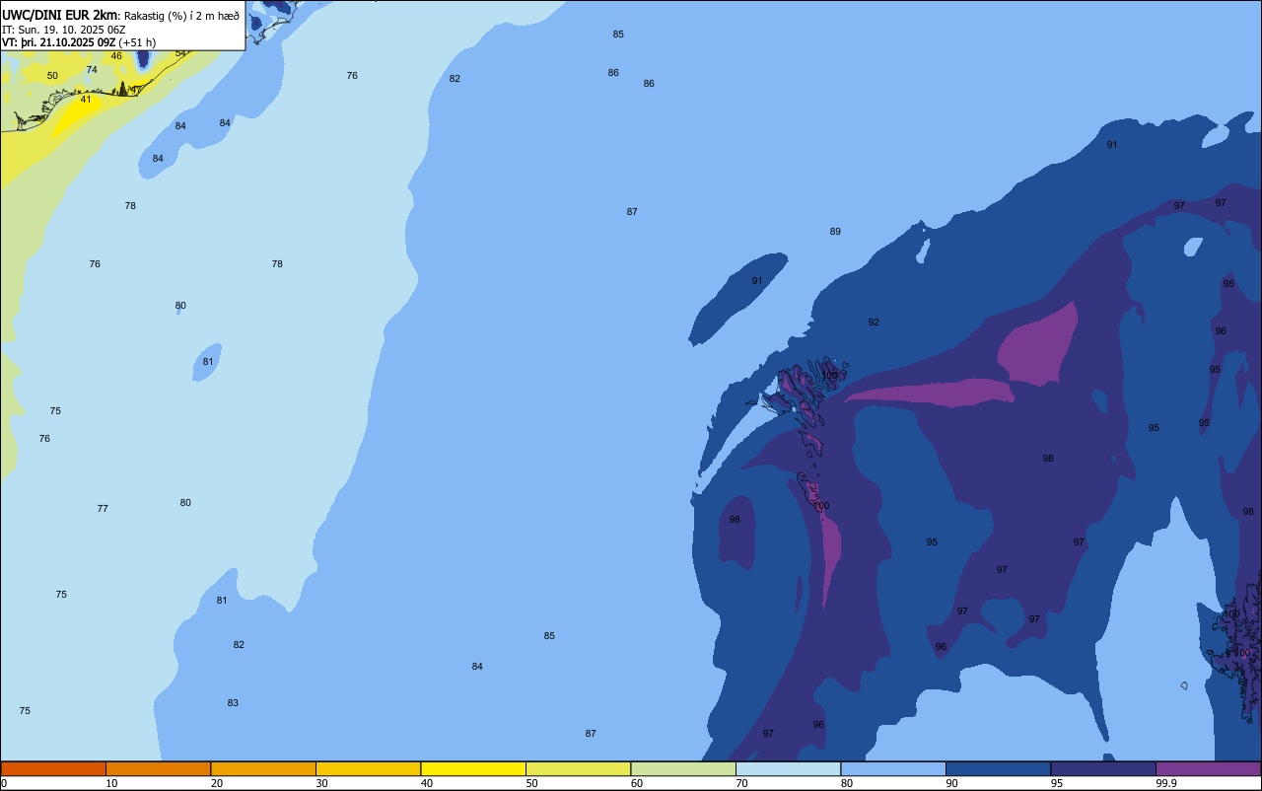This screenshot has width=1262, height=791.
Task: Click the dark orange 0–10 legend swatch
Action: click(53, 768)
